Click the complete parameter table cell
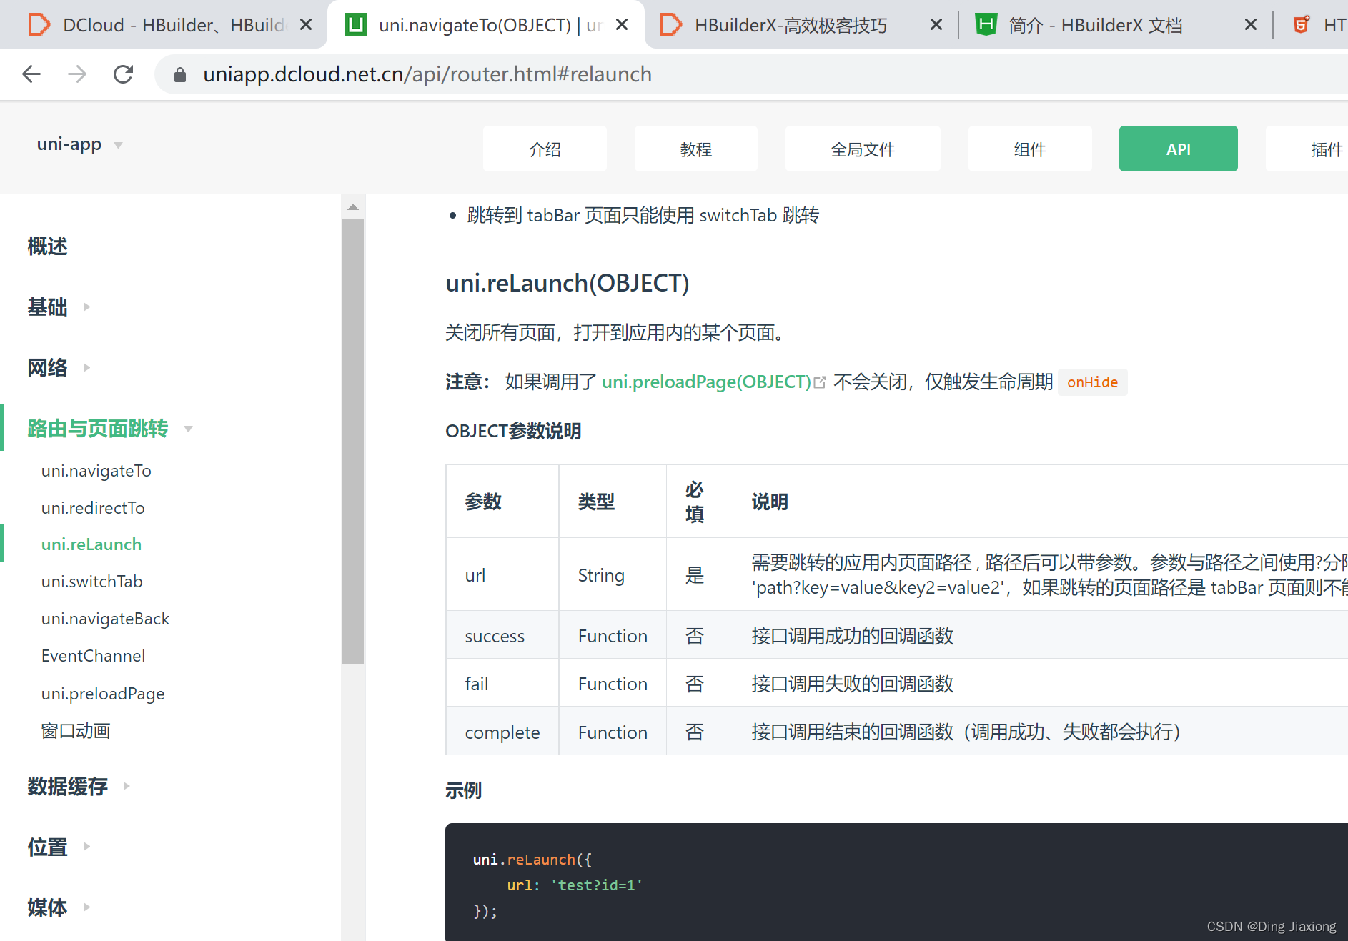This screenshot has width=1348, height=941. (x=502, y=732)
